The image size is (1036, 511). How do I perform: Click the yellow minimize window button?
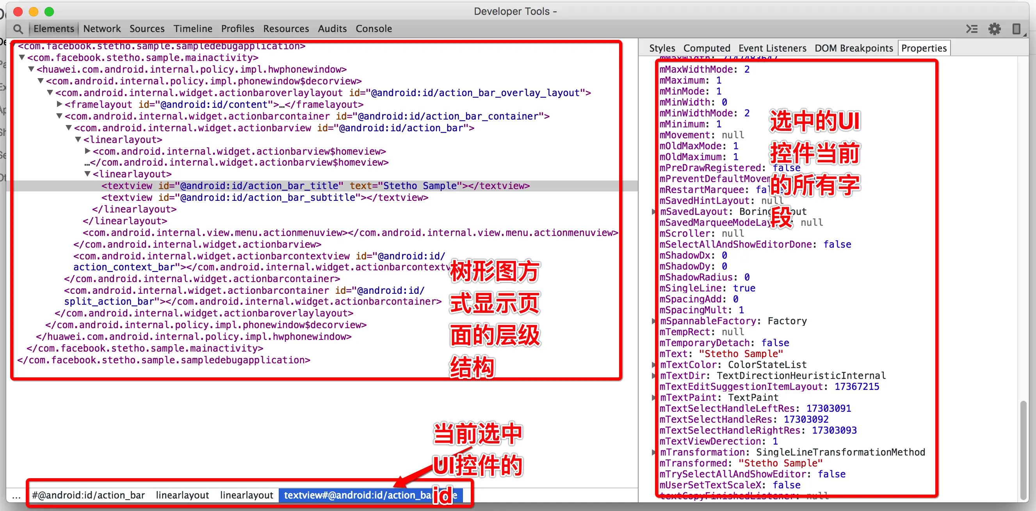[34, 12]
